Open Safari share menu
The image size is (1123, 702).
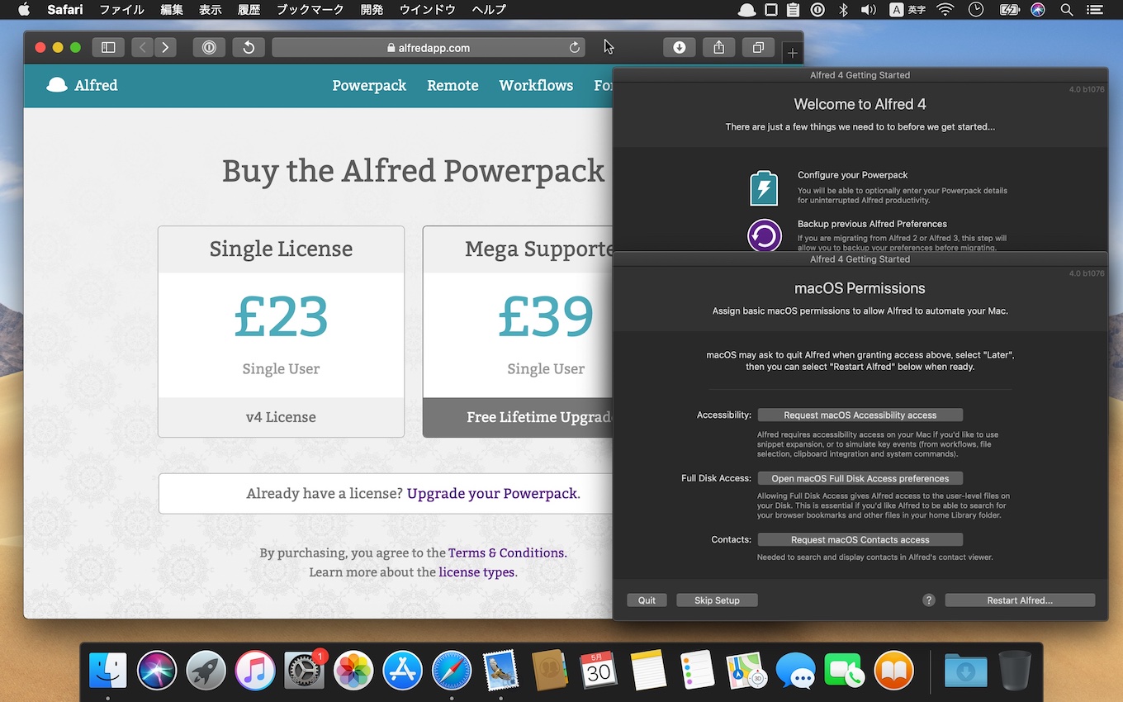[719, 48]
